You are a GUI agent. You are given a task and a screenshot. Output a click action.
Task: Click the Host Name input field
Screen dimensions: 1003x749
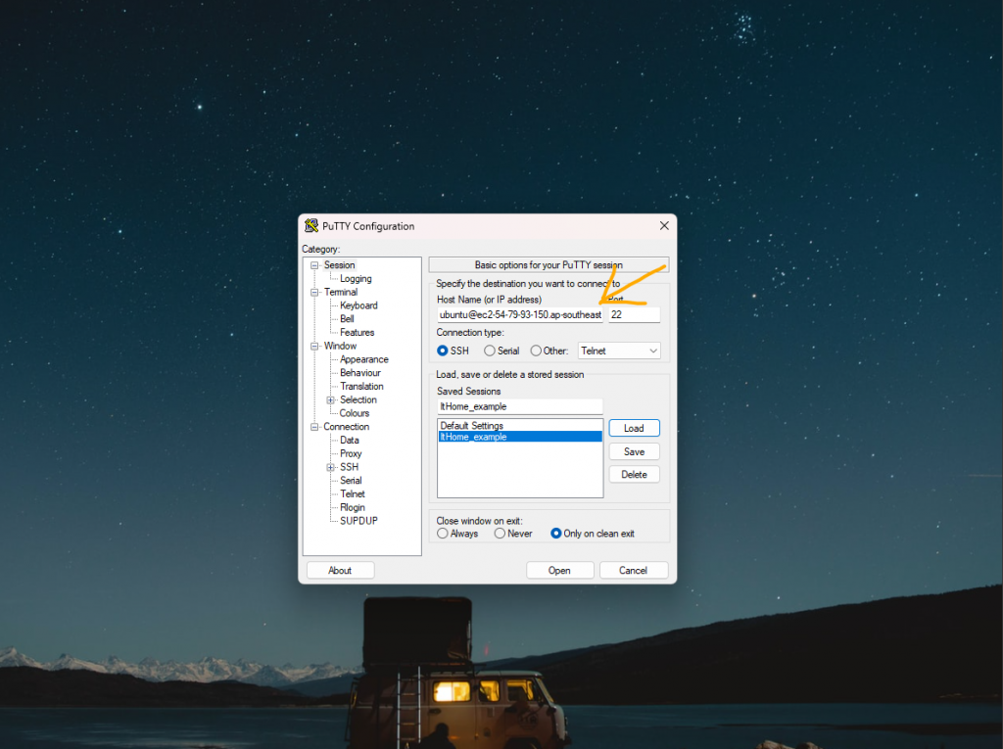(x=520, y=314)
